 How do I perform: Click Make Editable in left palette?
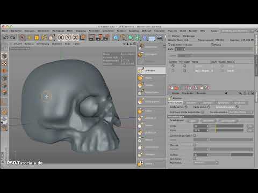(4, 56)
